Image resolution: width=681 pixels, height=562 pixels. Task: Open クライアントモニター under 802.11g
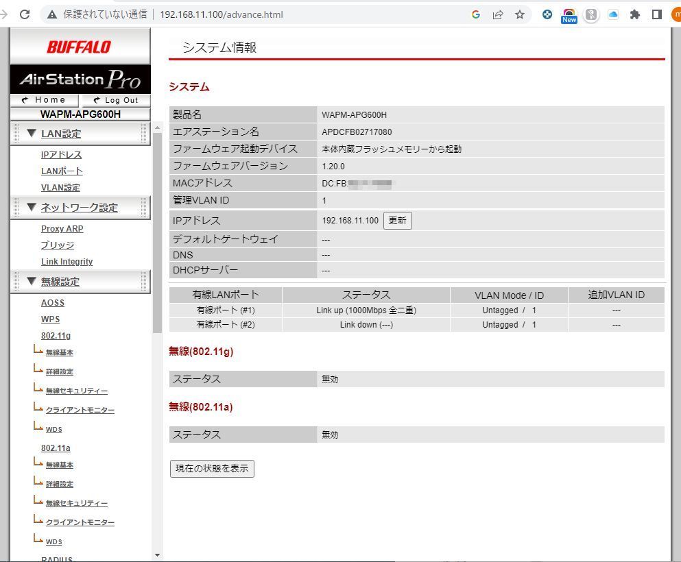click(x=80, y=410)
